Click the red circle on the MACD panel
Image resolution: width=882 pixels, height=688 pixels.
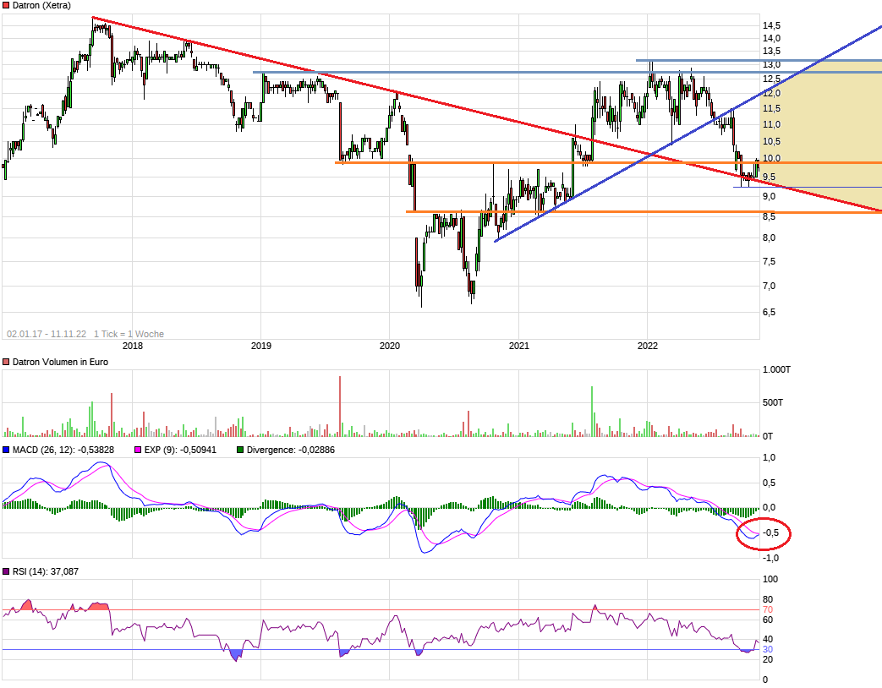tap(763, 533)
